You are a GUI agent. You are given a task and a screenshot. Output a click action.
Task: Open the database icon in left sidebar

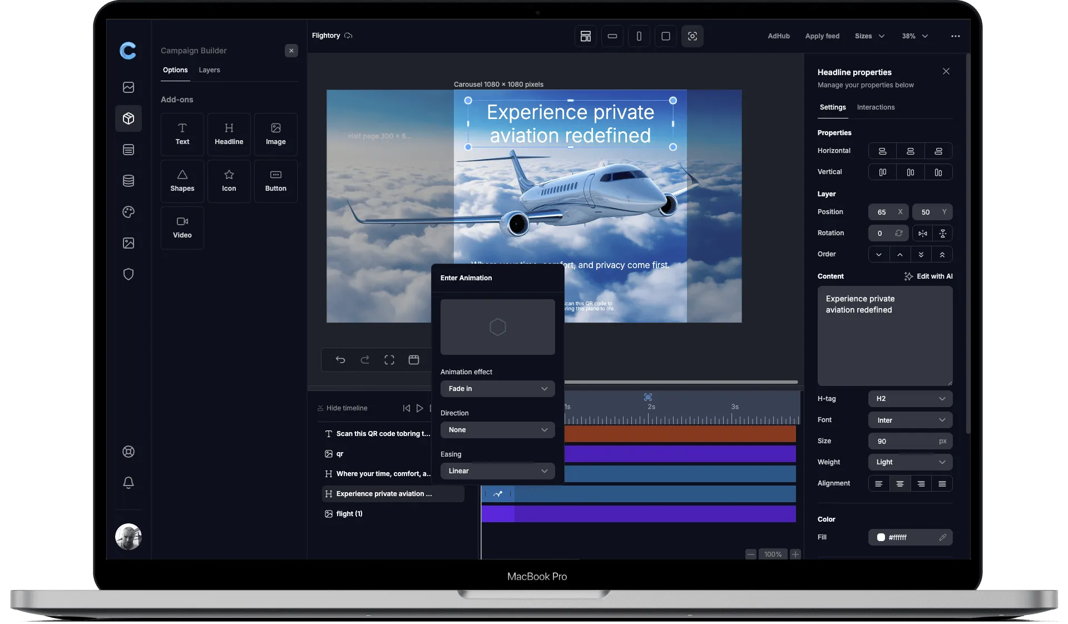click(x=128, y=181)
